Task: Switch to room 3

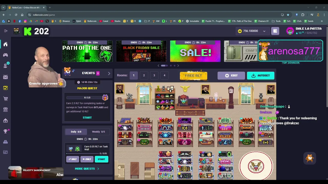Action: tap(154, 75)
